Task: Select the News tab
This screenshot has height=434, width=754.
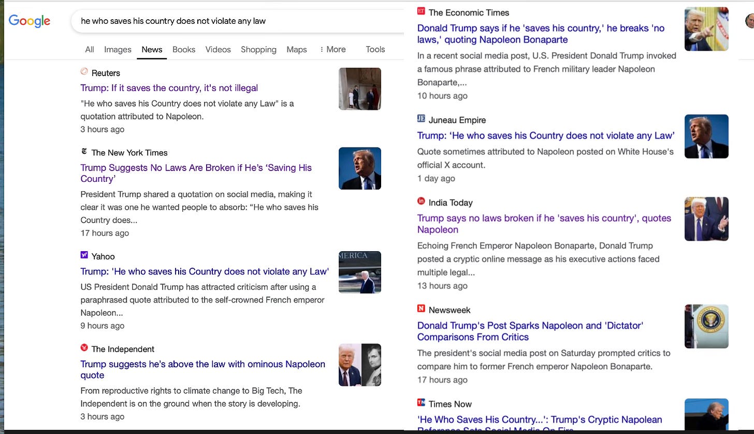Action: pos(152,50)
